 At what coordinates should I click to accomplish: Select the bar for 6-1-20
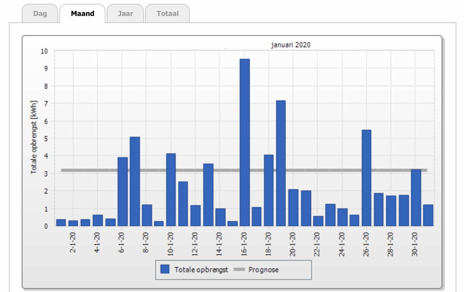tap(122, 192)
